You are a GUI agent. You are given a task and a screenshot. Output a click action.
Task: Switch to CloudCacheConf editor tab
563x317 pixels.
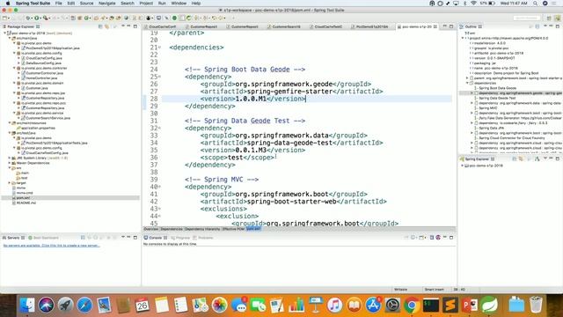point(162,26)
